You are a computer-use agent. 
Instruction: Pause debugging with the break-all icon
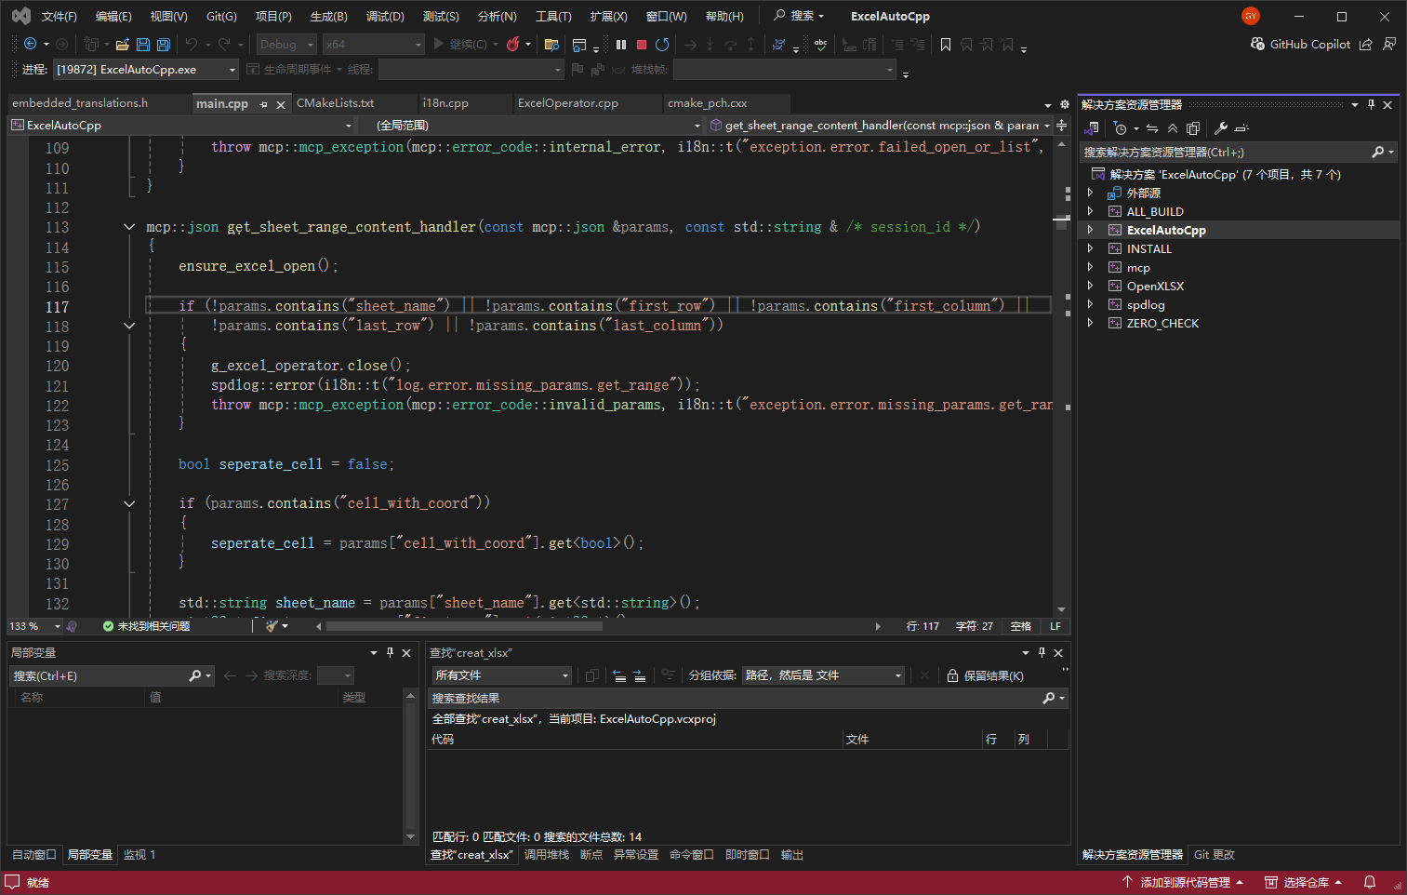pyautogui.click(x=621, y=44)
